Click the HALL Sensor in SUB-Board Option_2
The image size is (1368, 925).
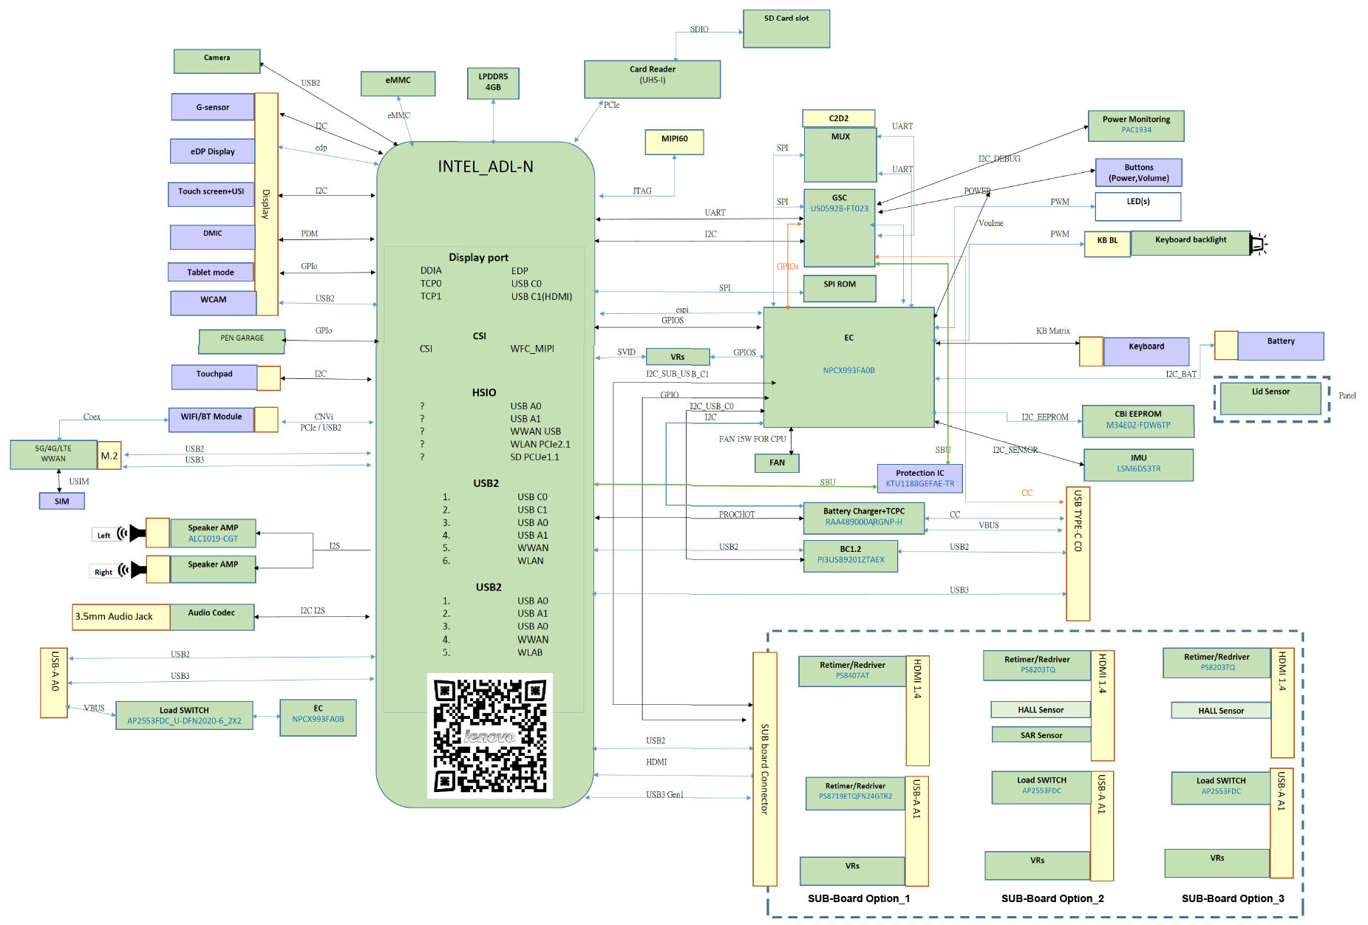pyautogui.click(x=1041, y=709)
